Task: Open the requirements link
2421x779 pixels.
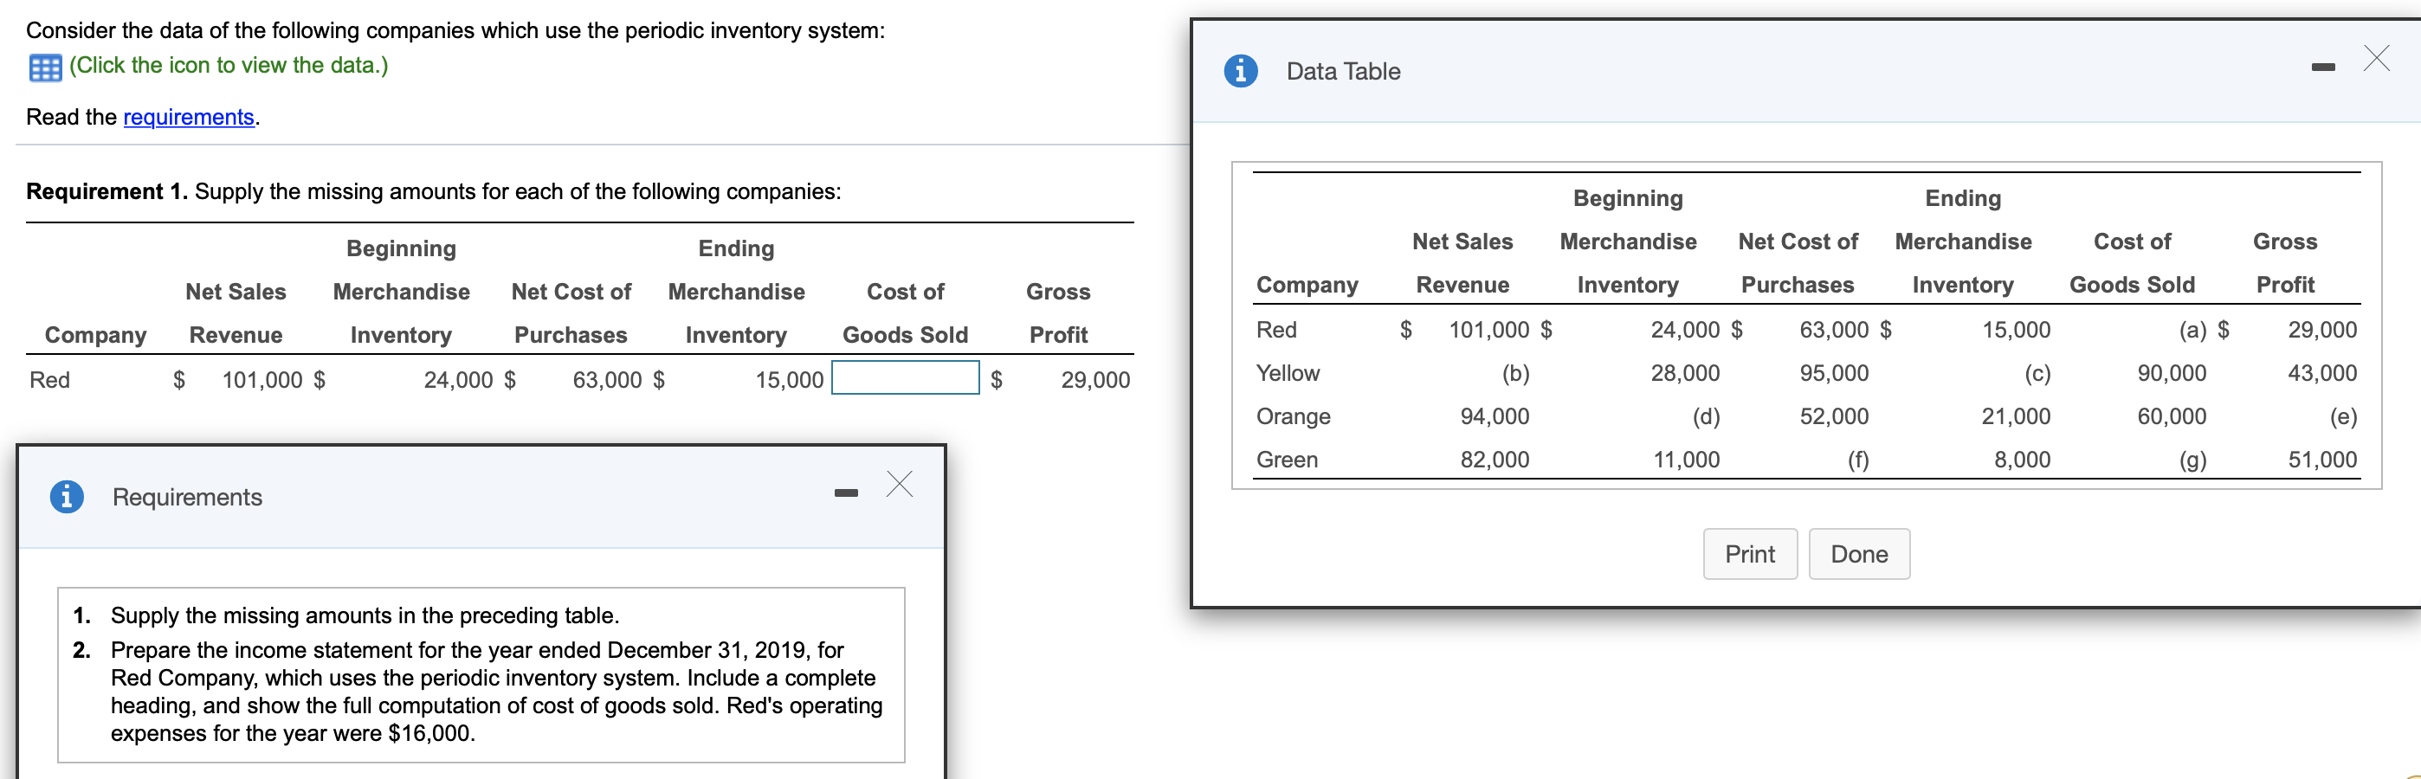Action: [189, 117]
